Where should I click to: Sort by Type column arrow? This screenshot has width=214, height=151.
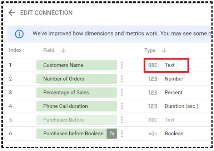[x=164, y=50]
